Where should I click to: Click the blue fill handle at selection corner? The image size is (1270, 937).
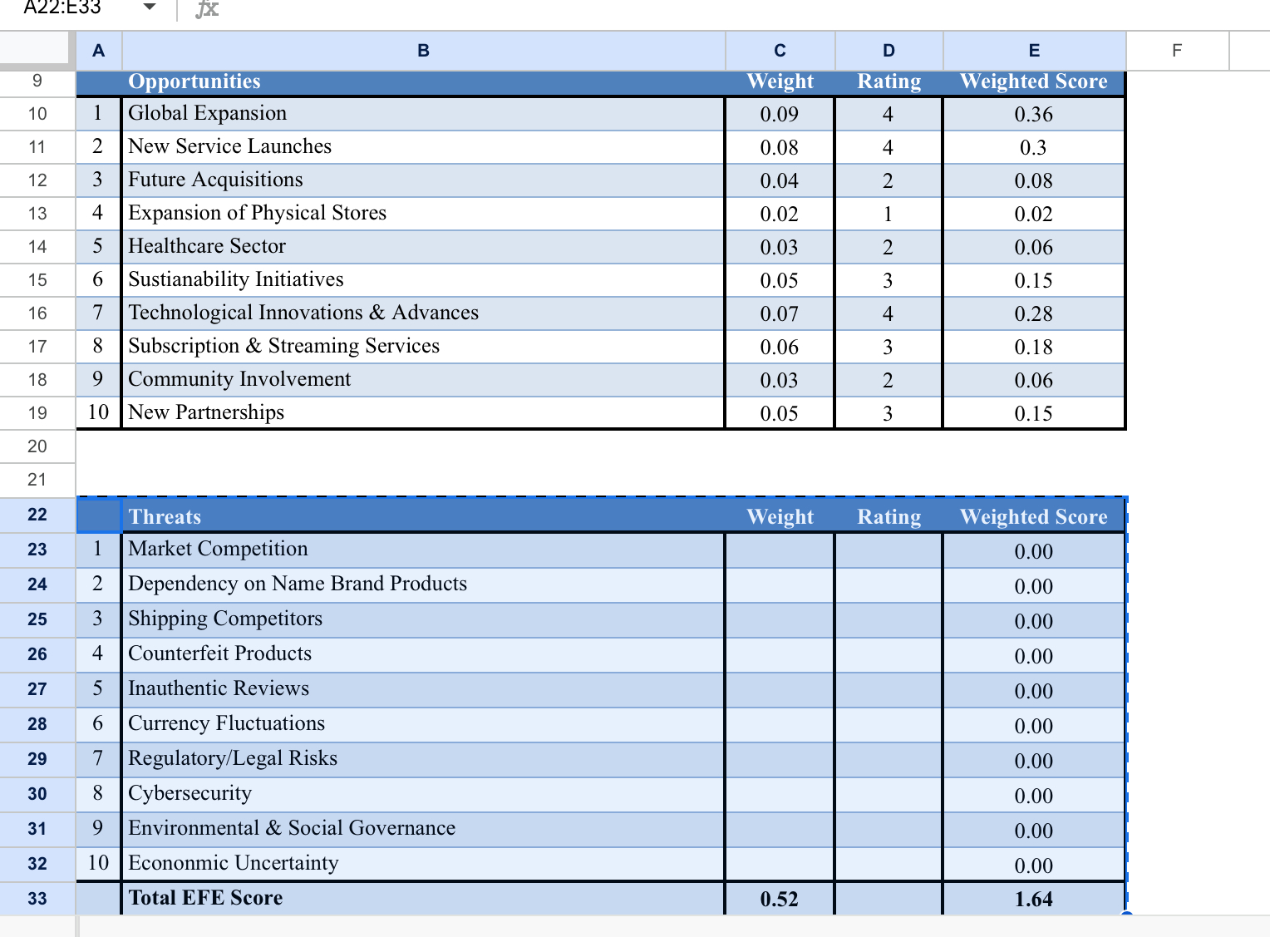point(1127,913)
